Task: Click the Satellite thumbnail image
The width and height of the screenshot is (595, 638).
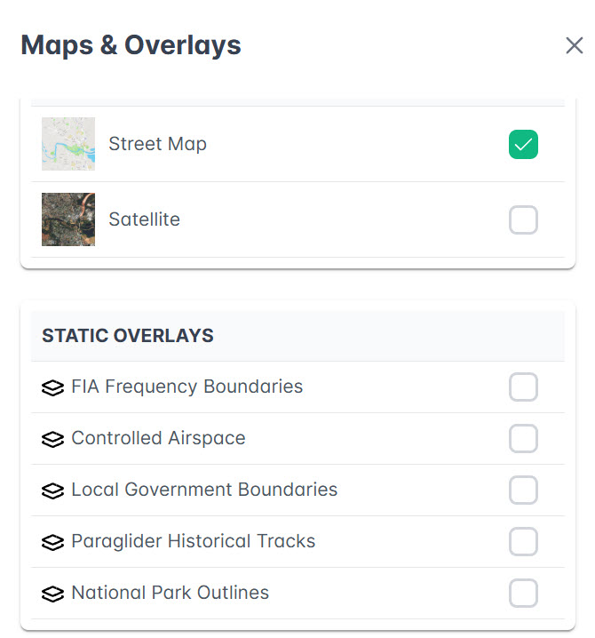Action: point(68,219)
